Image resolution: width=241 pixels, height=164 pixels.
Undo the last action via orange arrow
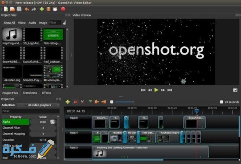27,9
